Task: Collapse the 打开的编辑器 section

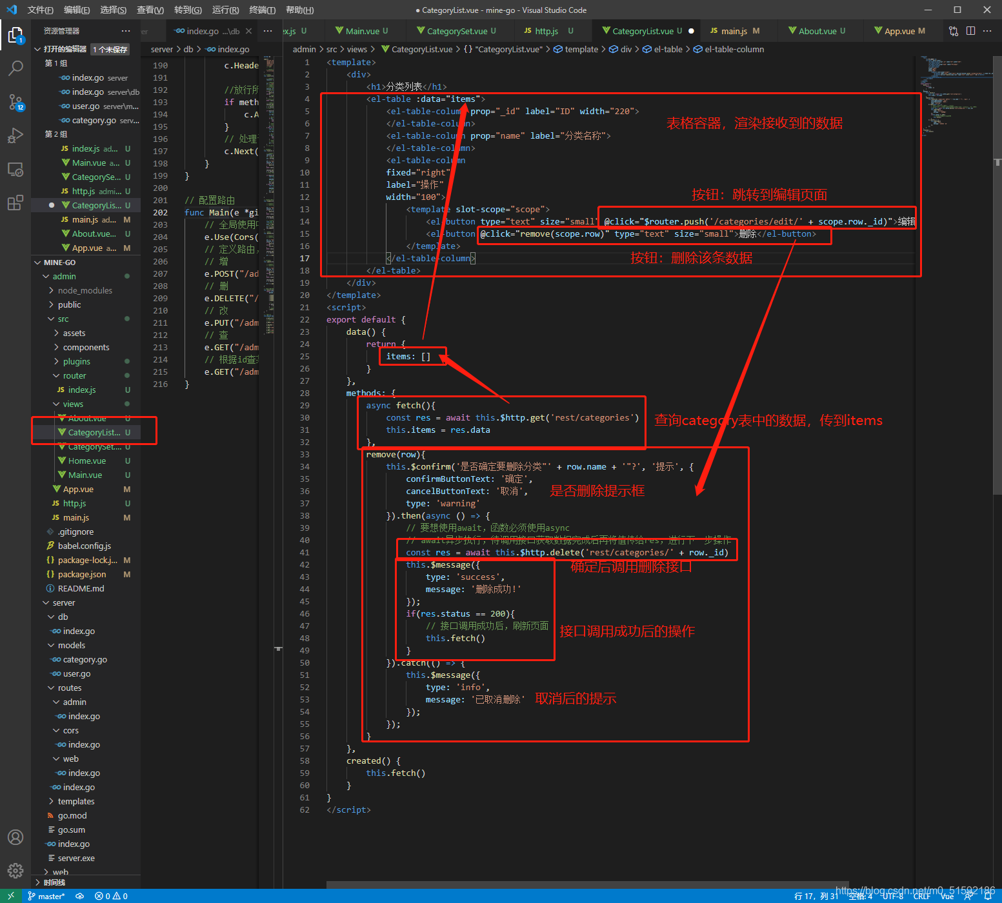Action: click(65, 49)
